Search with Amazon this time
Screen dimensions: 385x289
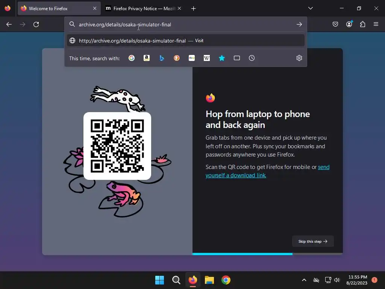point(147,58)
